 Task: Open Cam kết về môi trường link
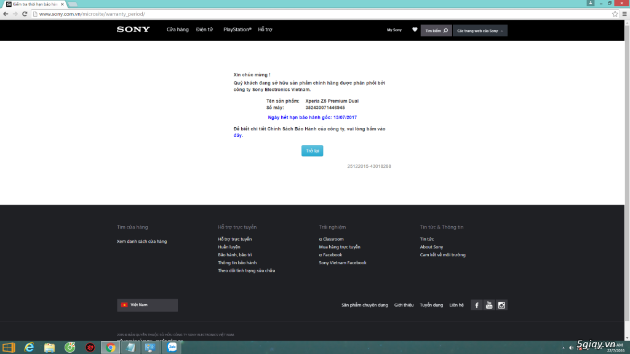click(x=443, y=255)
